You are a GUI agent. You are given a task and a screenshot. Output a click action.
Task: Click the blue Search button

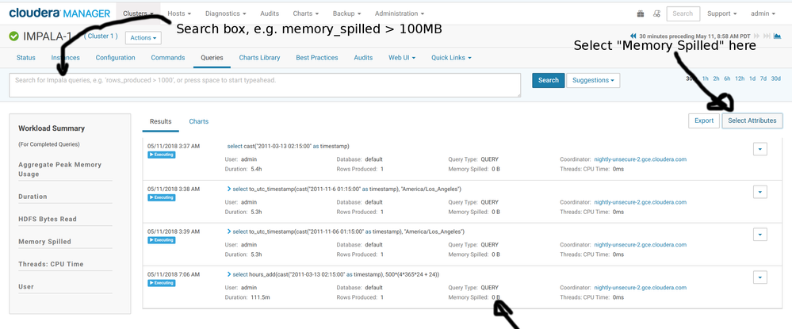click(548, 80)
